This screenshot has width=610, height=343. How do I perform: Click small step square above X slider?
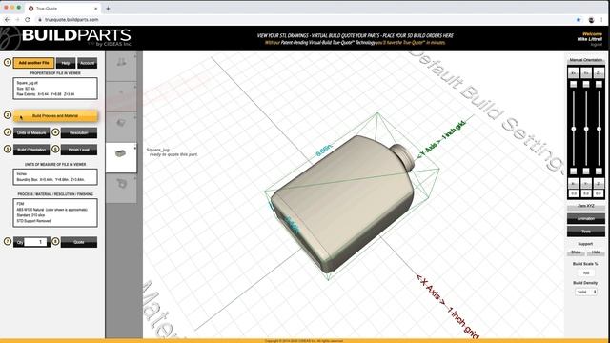pos(574,84)
